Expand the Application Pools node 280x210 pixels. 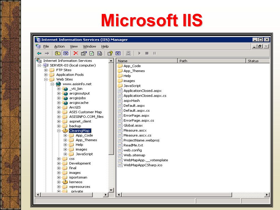tap(46, 75)
